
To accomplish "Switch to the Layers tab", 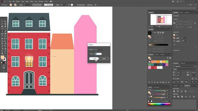I will pos(181,13).
